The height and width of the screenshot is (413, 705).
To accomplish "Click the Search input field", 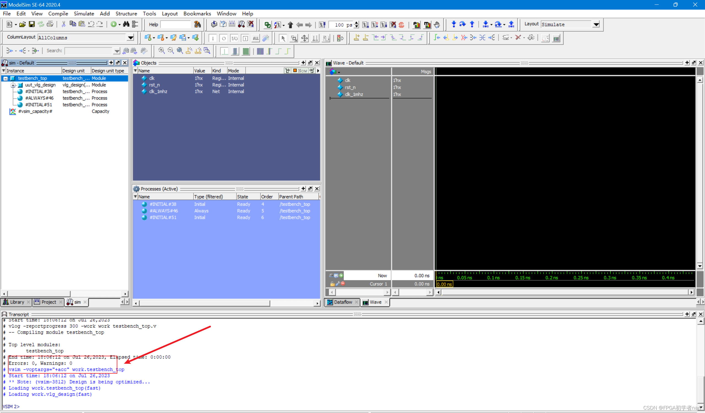I will pos(88,51).
